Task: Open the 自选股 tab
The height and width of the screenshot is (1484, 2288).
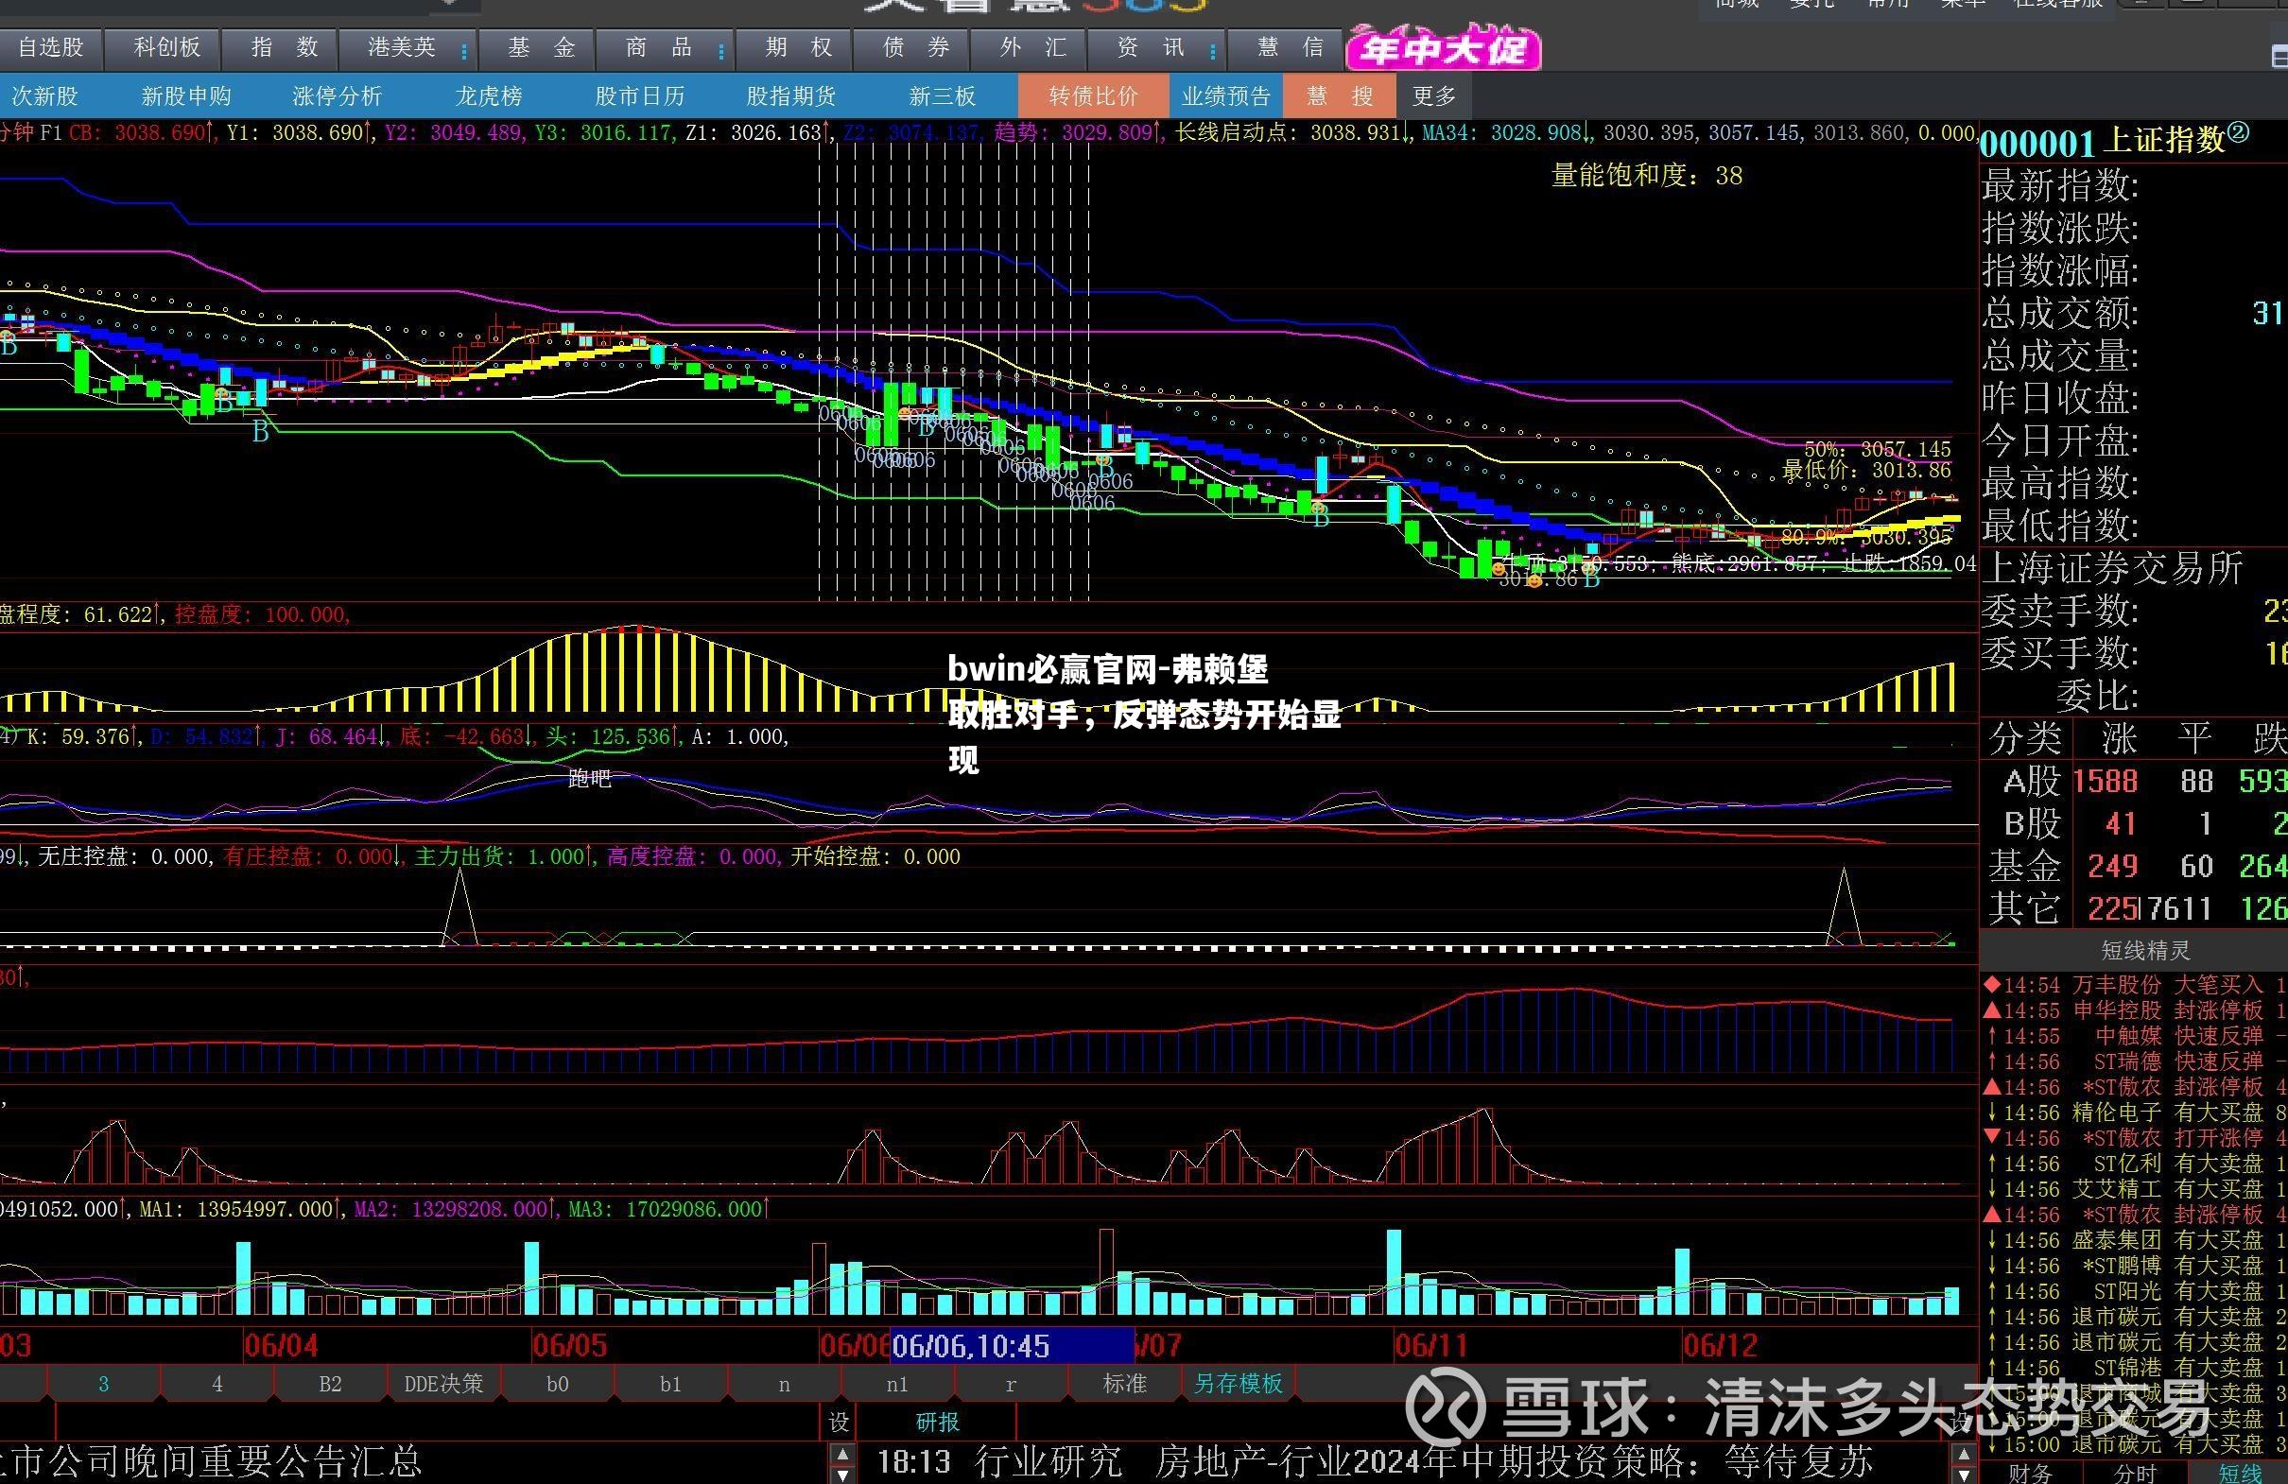Action: coord(50,47)
